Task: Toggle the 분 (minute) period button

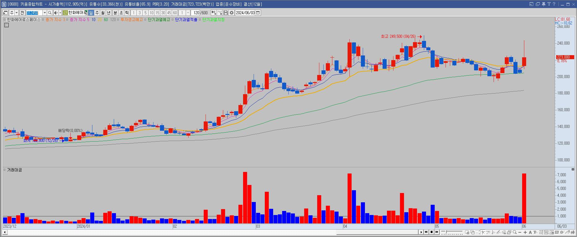Action: 115,13
